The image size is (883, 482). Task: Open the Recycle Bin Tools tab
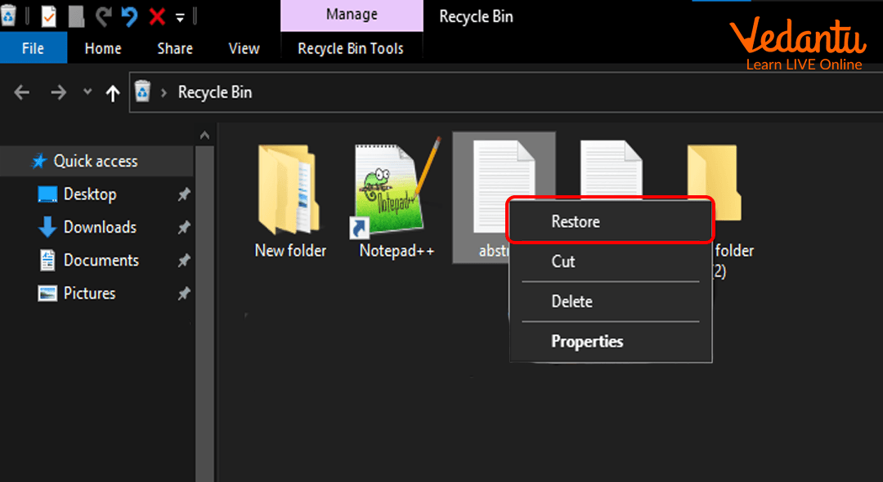(351, 49)
